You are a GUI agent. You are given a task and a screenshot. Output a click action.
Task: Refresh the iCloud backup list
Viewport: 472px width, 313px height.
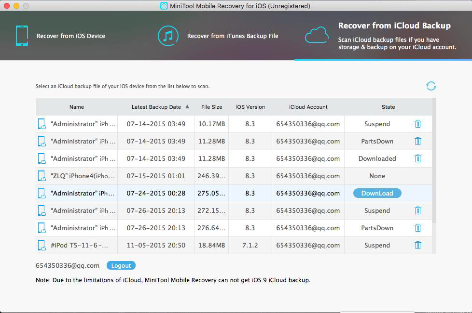[x=431, y=86]
